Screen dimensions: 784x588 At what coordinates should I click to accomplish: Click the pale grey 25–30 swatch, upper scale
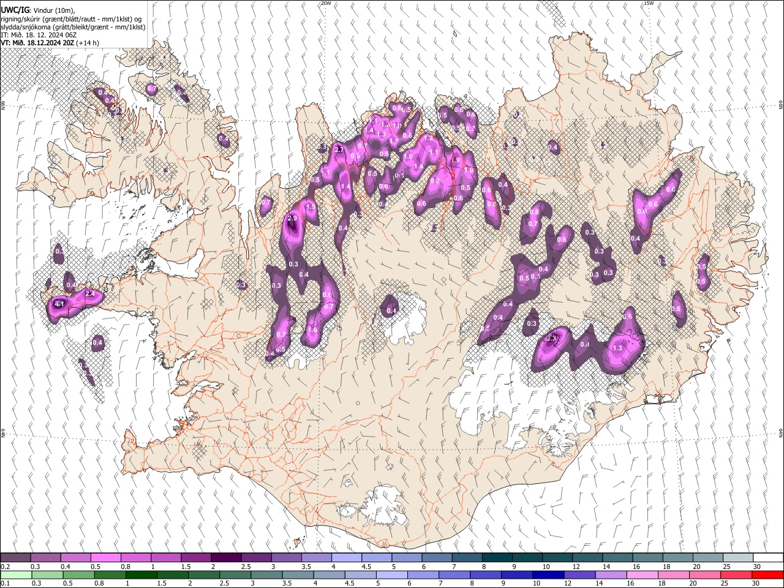point(738,558)
